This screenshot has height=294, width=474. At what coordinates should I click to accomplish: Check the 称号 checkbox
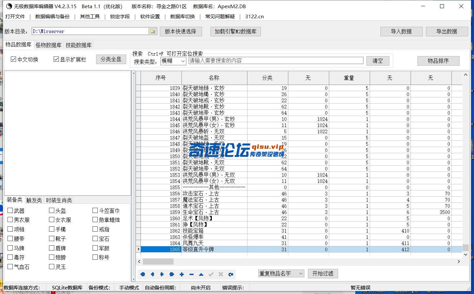pyautogui.click(x=95, y=257)
